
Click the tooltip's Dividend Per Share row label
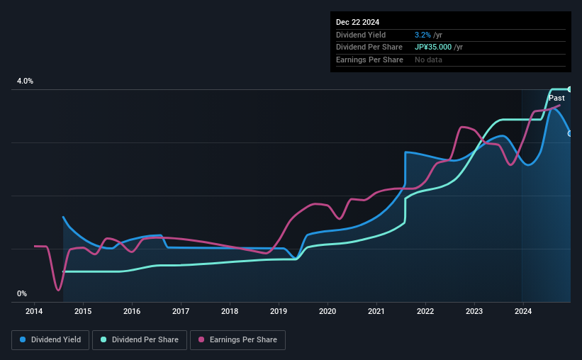(369, 47)
